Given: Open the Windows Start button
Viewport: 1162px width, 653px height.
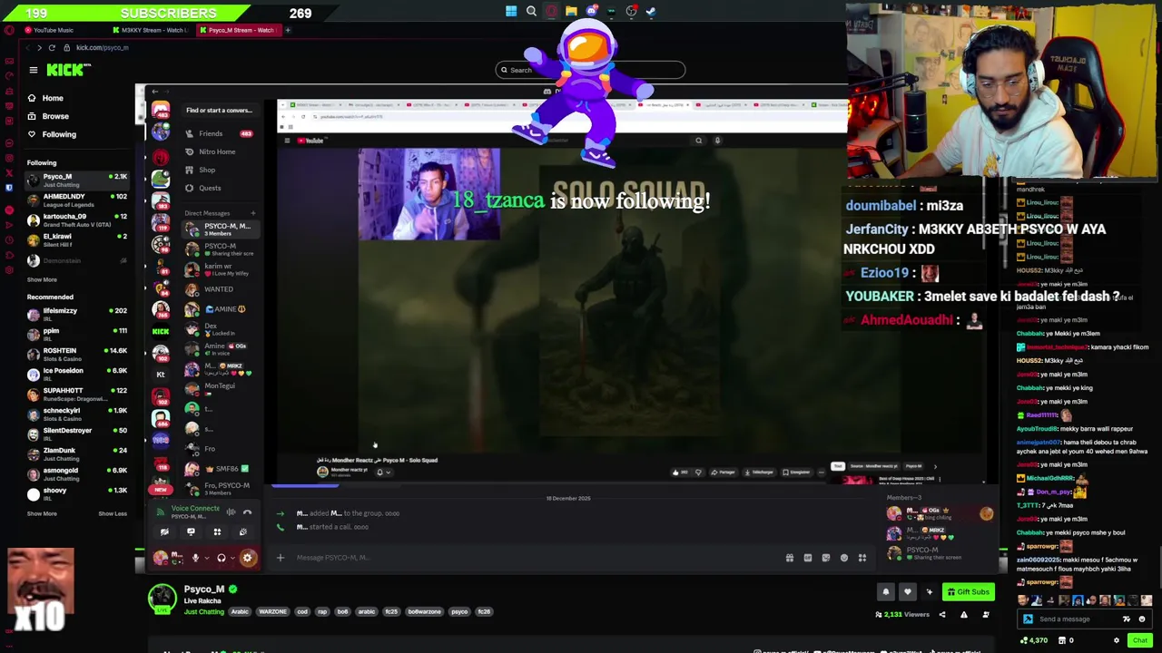Looking at the screenshot, I should click(x=511, y=12).
